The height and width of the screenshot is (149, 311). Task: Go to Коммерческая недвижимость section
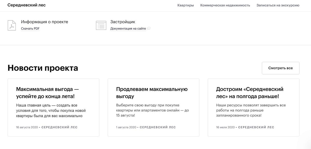225,5
